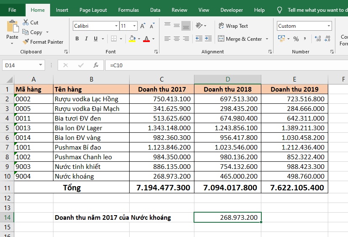Apply the yellow Fill Color swatch
Image resolution: width=348 pixels, height=237 pixels.
(x=132, y=39)
